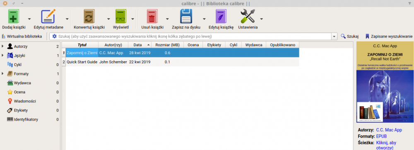The width and height of the screenshot is (414, 150).
Task: Sort by Wydawca column header
Action: click(254, 45)
